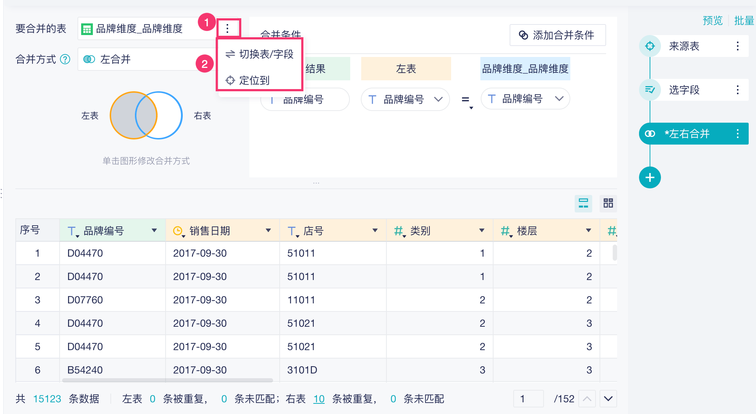Image resolution: width=756 pixels, height=414 pixels.
Task: Open the 来源表 step options menu
Action: coord(737,46)
